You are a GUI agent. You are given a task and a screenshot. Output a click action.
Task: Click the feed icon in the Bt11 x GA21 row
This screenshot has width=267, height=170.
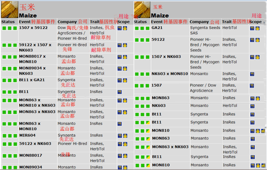point(125,80)
